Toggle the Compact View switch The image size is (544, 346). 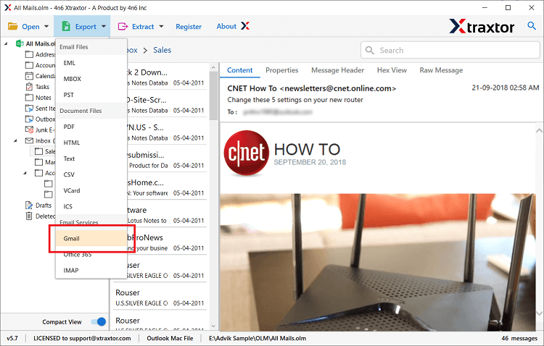(x=99, y=322)
